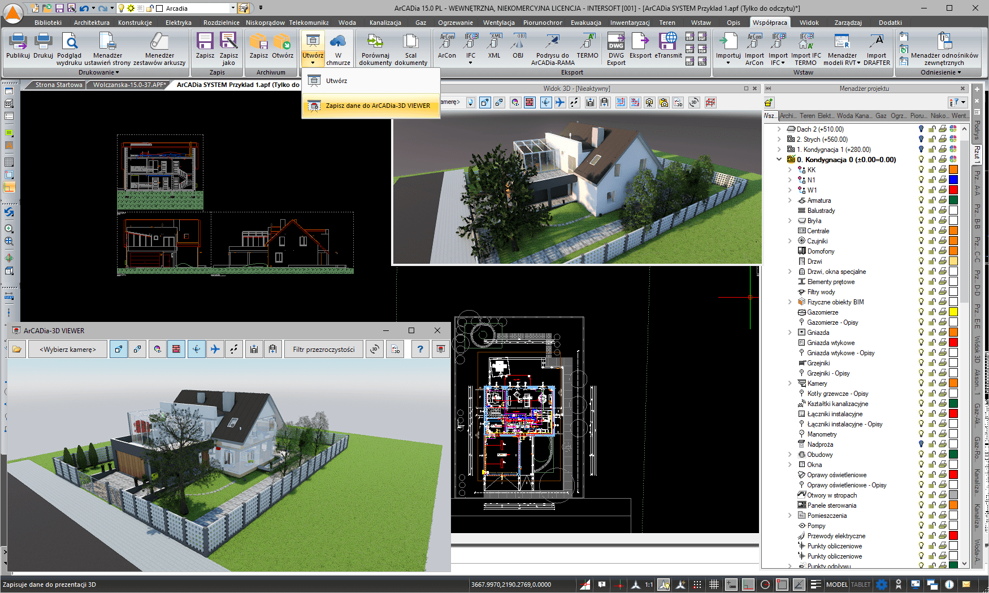Image resolution: width=989 pixels, height=593 pixels.
Task: Expand 1. Kondygnacja 1 tree node
Action: point(779,150)
